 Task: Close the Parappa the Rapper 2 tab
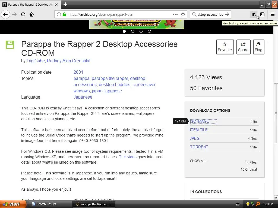coord(56,5)
